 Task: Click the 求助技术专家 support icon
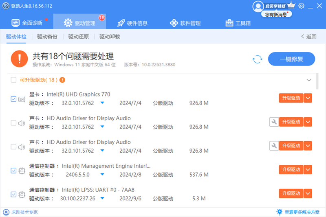point(6,212)
